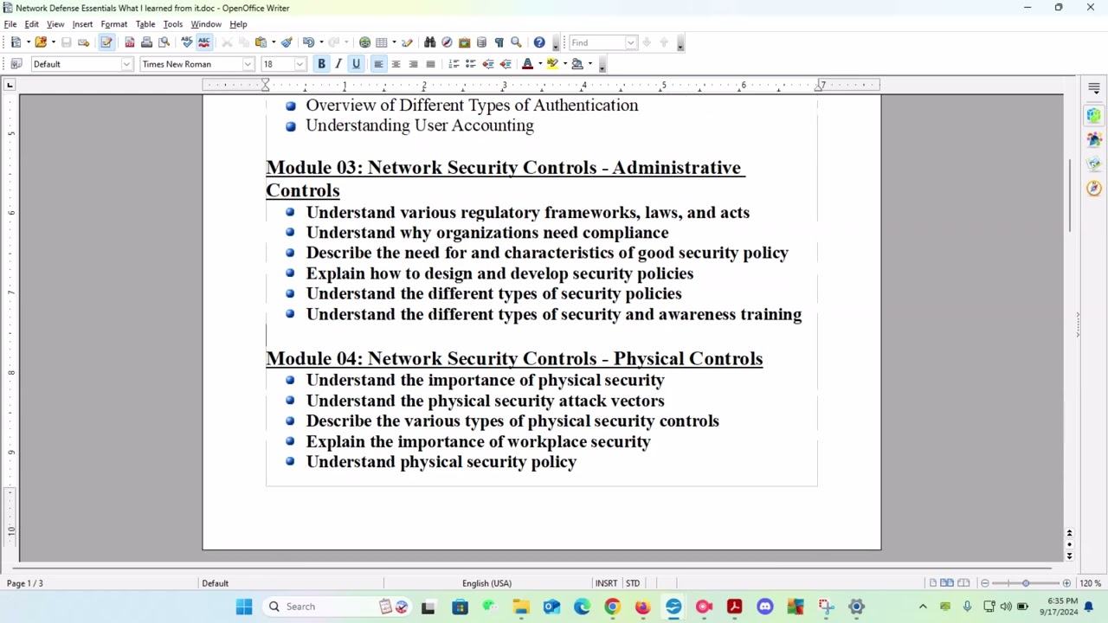Click Increase Indent icon

tap(506, 64)
